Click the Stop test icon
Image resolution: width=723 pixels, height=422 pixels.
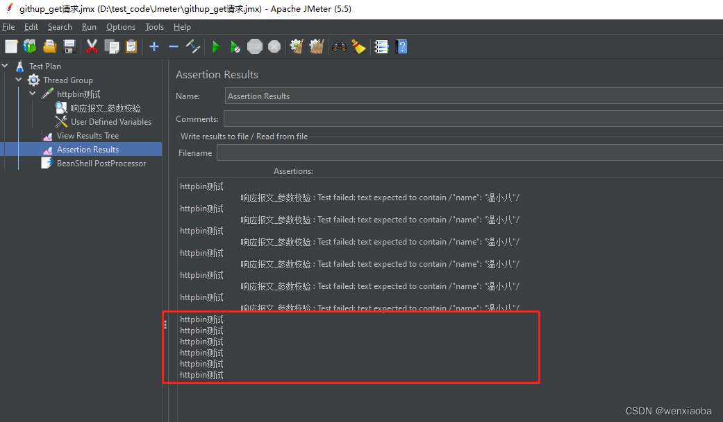pos(254,46)
